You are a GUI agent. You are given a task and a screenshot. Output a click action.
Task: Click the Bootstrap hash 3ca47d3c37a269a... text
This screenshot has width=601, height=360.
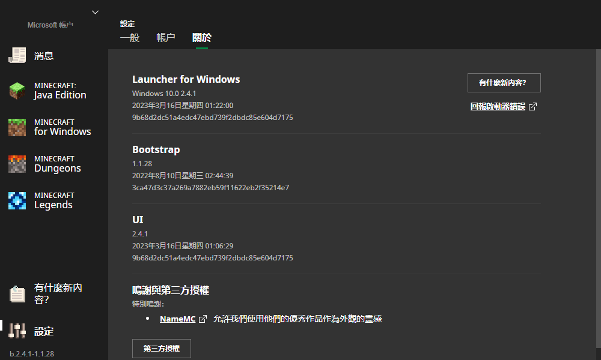click(x=211, y=188)
